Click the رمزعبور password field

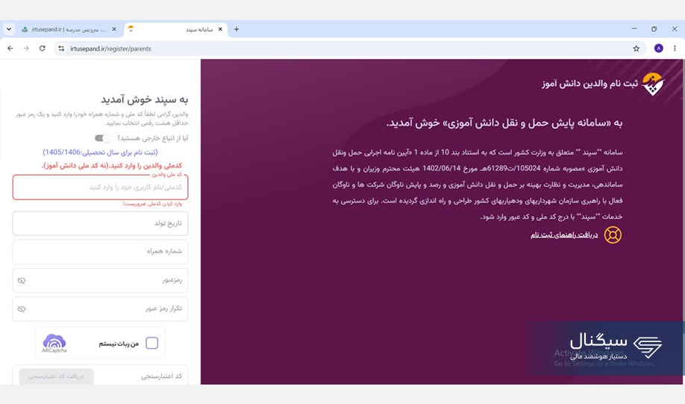tap(101, 280)
